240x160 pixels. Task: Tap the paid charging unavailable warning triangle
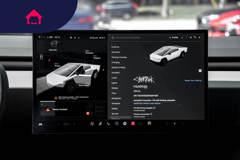click(x=56, y=98)
